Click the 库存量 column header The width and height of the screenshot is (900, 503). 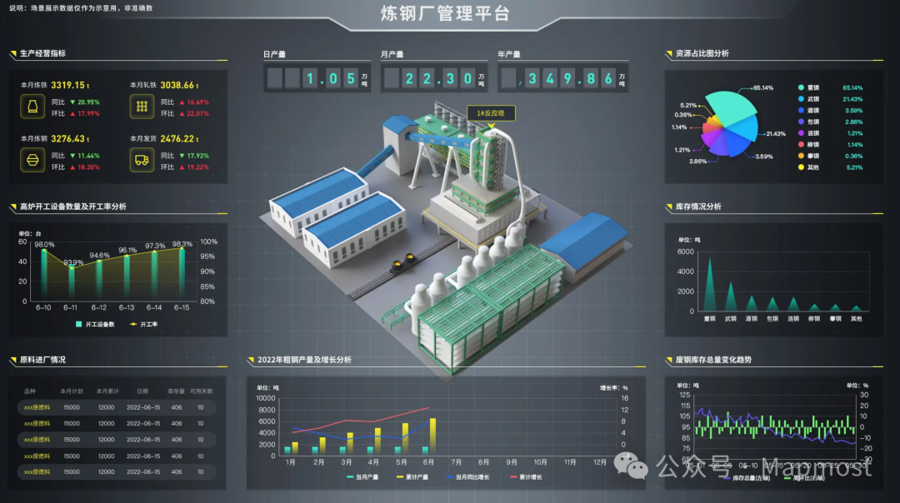[x=176, y=391]
